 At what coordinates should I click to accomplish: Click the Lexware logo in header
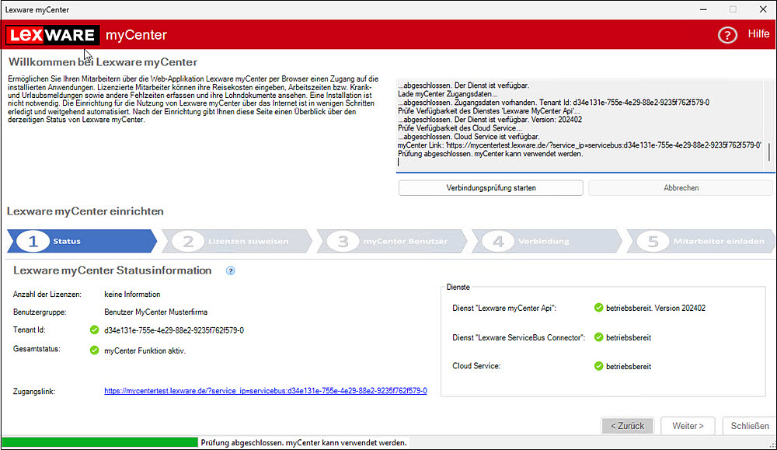52,35
